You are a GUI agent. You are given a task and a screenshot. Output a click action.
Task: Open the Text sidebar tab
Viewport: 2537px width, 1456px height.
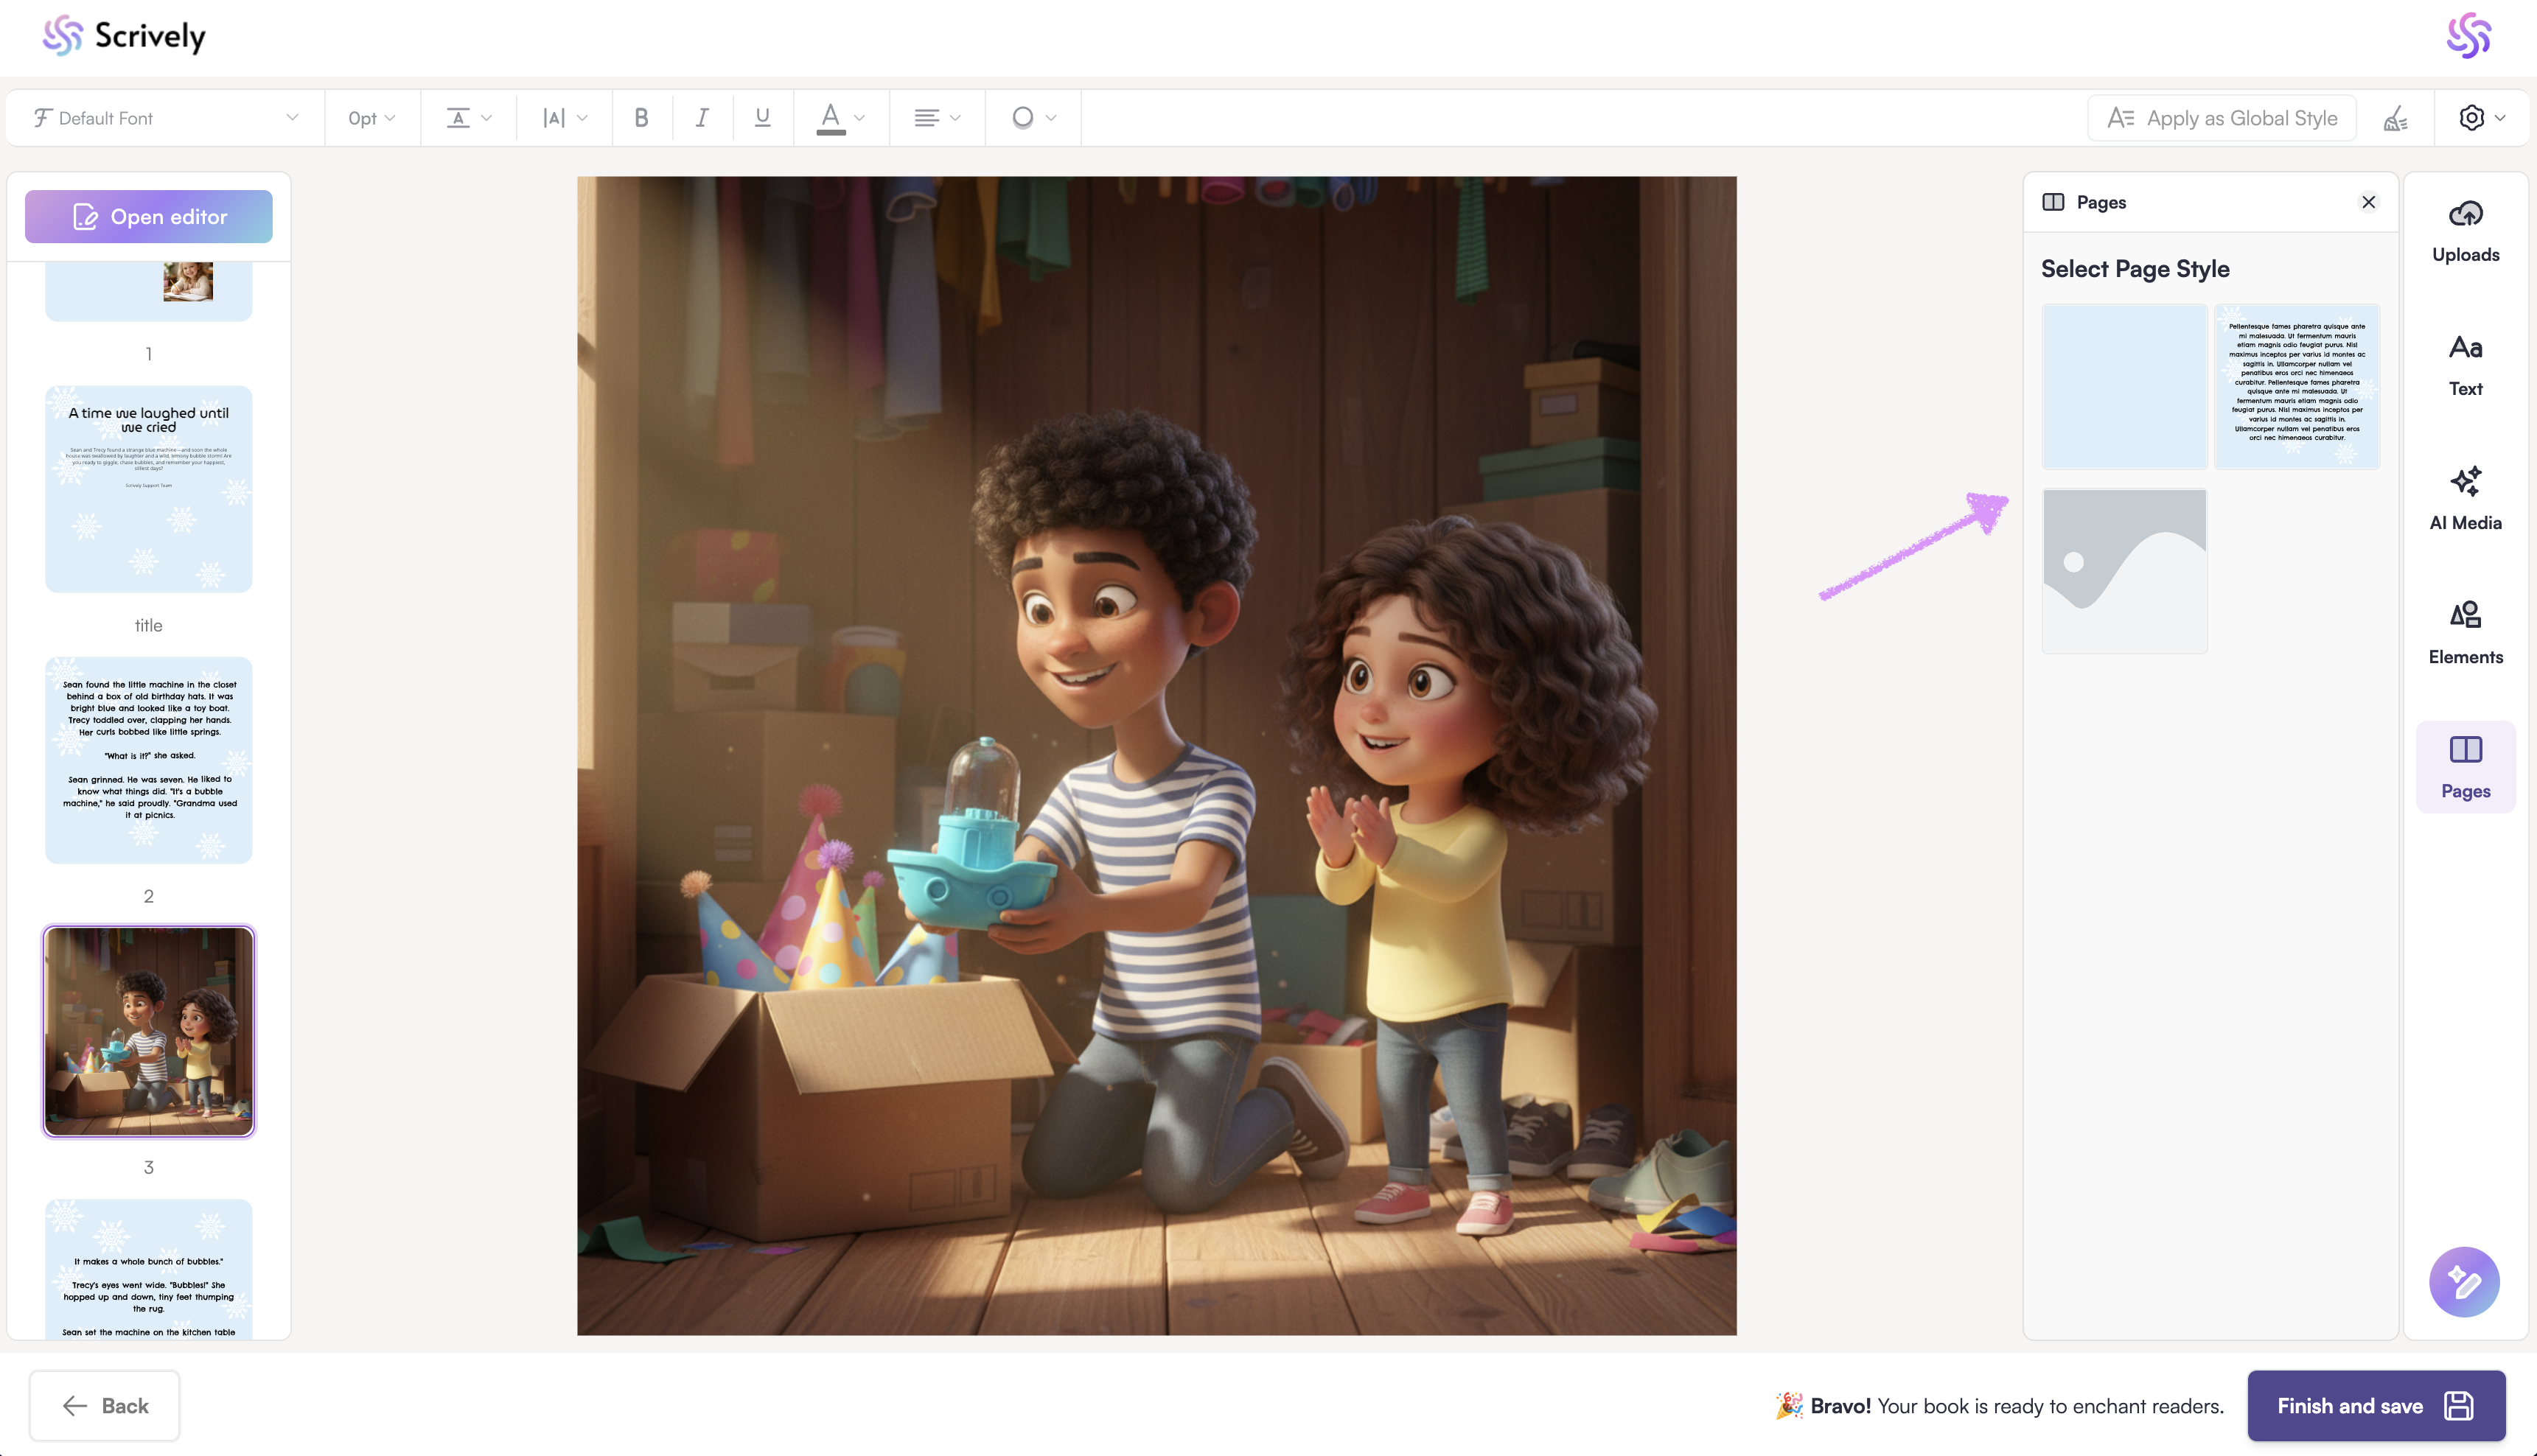click(x=2465, y=365)
